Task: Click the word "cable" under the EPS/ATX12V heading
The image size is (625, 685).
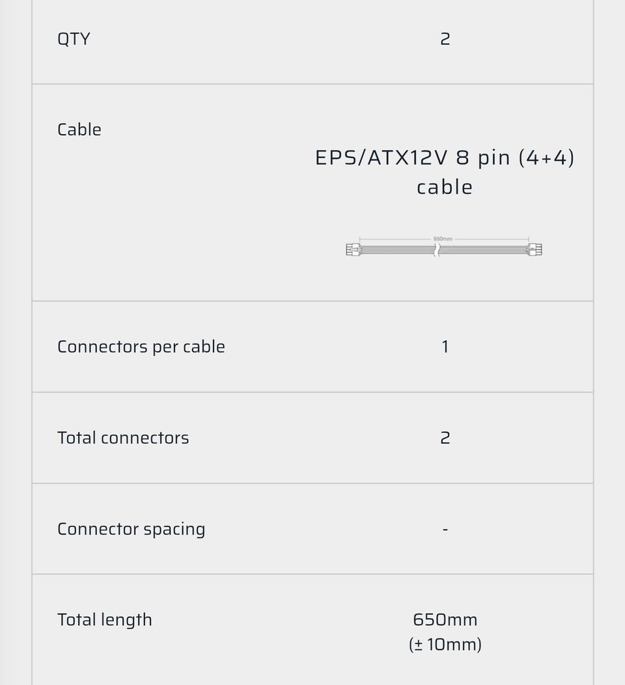Action: point(445,187)
